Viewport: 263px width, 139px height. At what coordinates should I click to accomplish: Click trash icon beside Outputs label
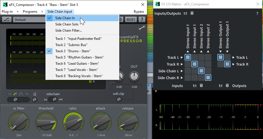[x=227, y=85]
